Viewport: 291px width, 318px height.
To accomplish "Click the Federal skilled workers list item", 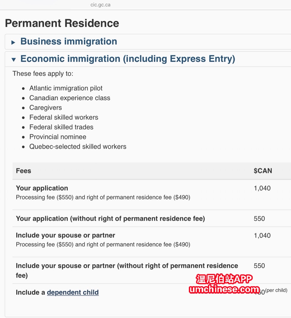I will 64,118.
